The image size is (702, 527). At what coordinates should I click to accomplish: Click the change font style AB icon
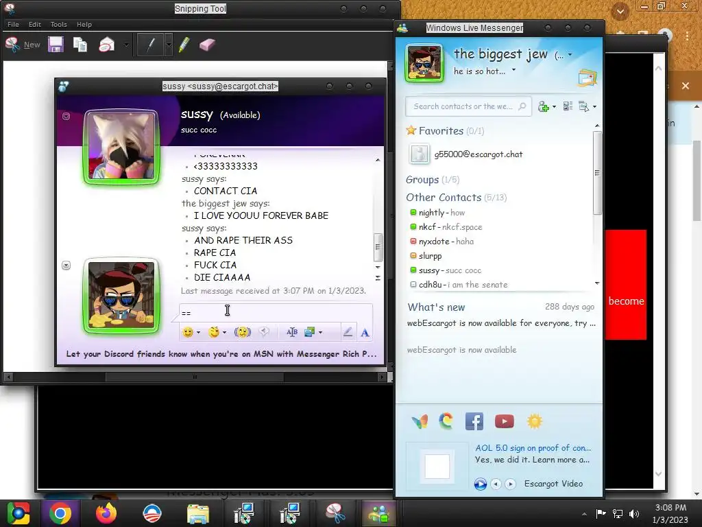[292, 332]
